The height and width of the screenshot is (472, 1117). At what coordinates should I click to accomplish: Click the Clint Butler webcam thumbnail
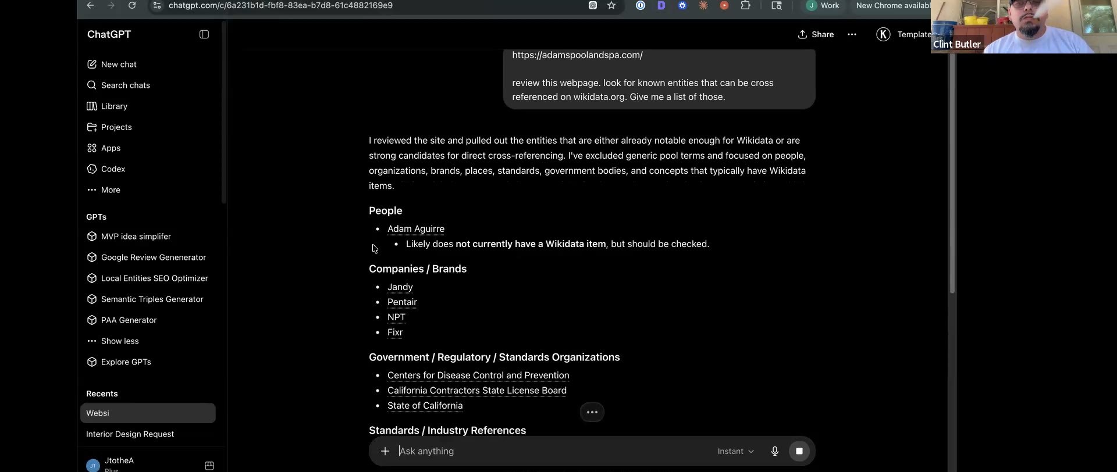(x=1024, y=27)
